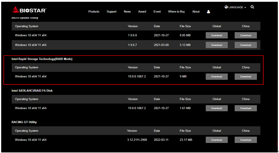Select the Event menu item
Screen dimensions: 279x153
point(157,11)
